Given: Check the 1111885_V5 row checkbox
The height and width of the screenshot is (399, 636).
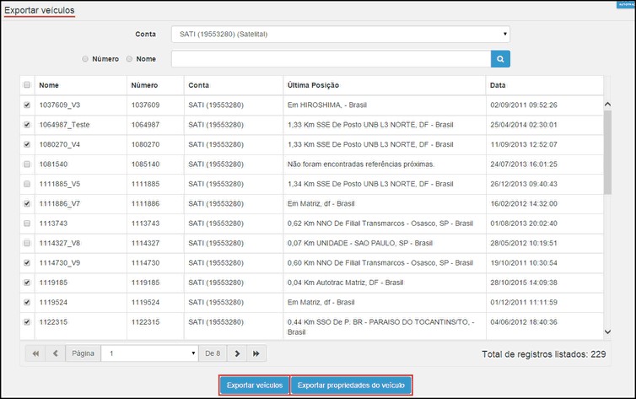Looking at the screenshot, I should click(x=27, y=184).
